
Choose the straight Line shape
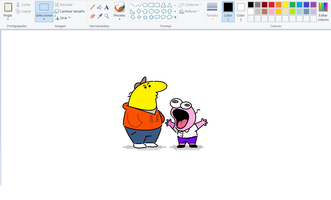click(133, 5)
